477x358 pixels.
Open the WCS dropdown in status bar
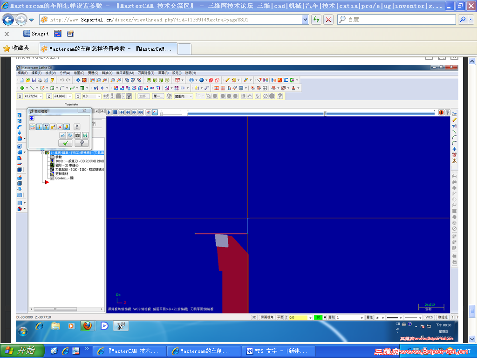pyautogui.click(x=429, y=317)
